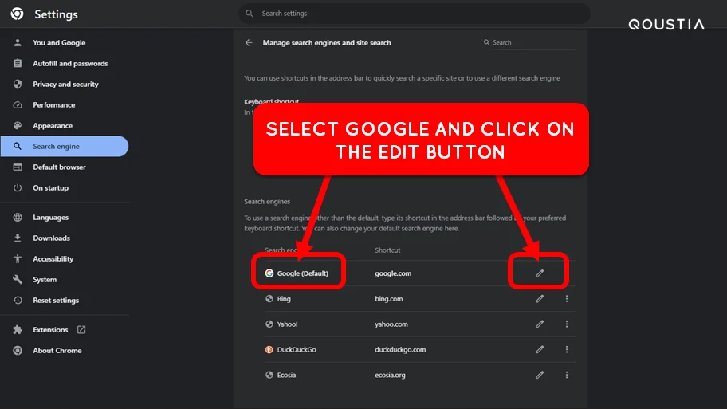Viewport: 727px width, 409px height.
Task: Select the Ecosia row name
Action: [x=286, y=375]
